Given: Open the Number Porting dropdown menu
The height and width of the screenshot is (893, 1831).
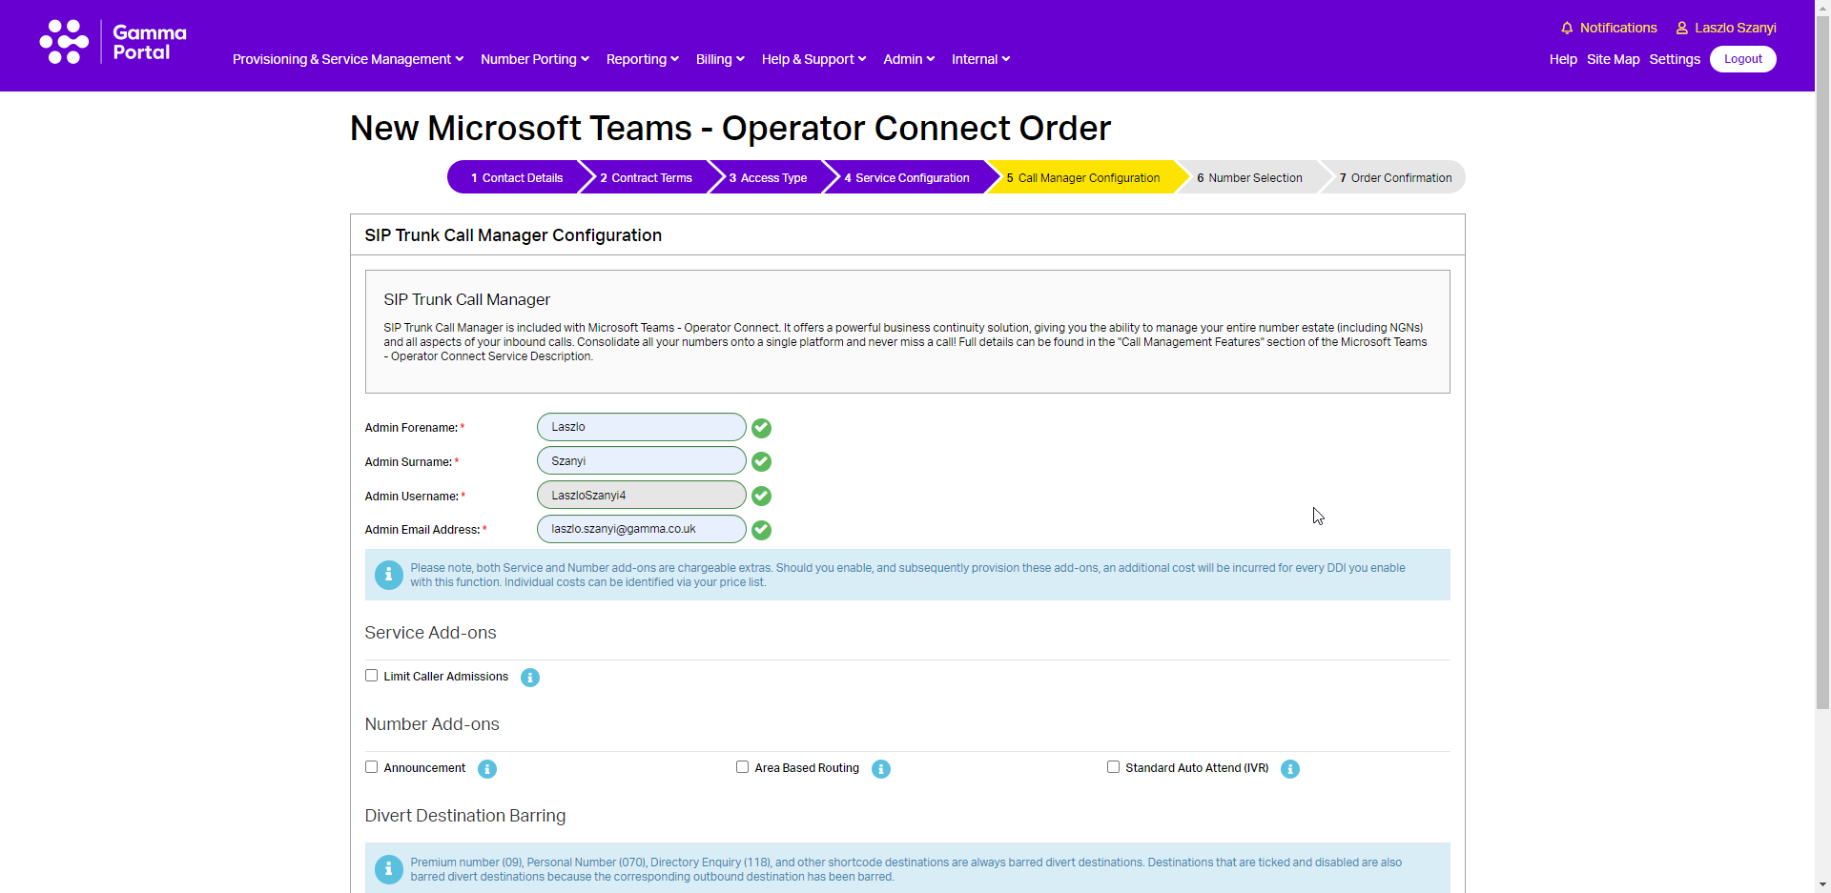Looking at the screenshot, I should pyautogui.click(x=535, y=59).
